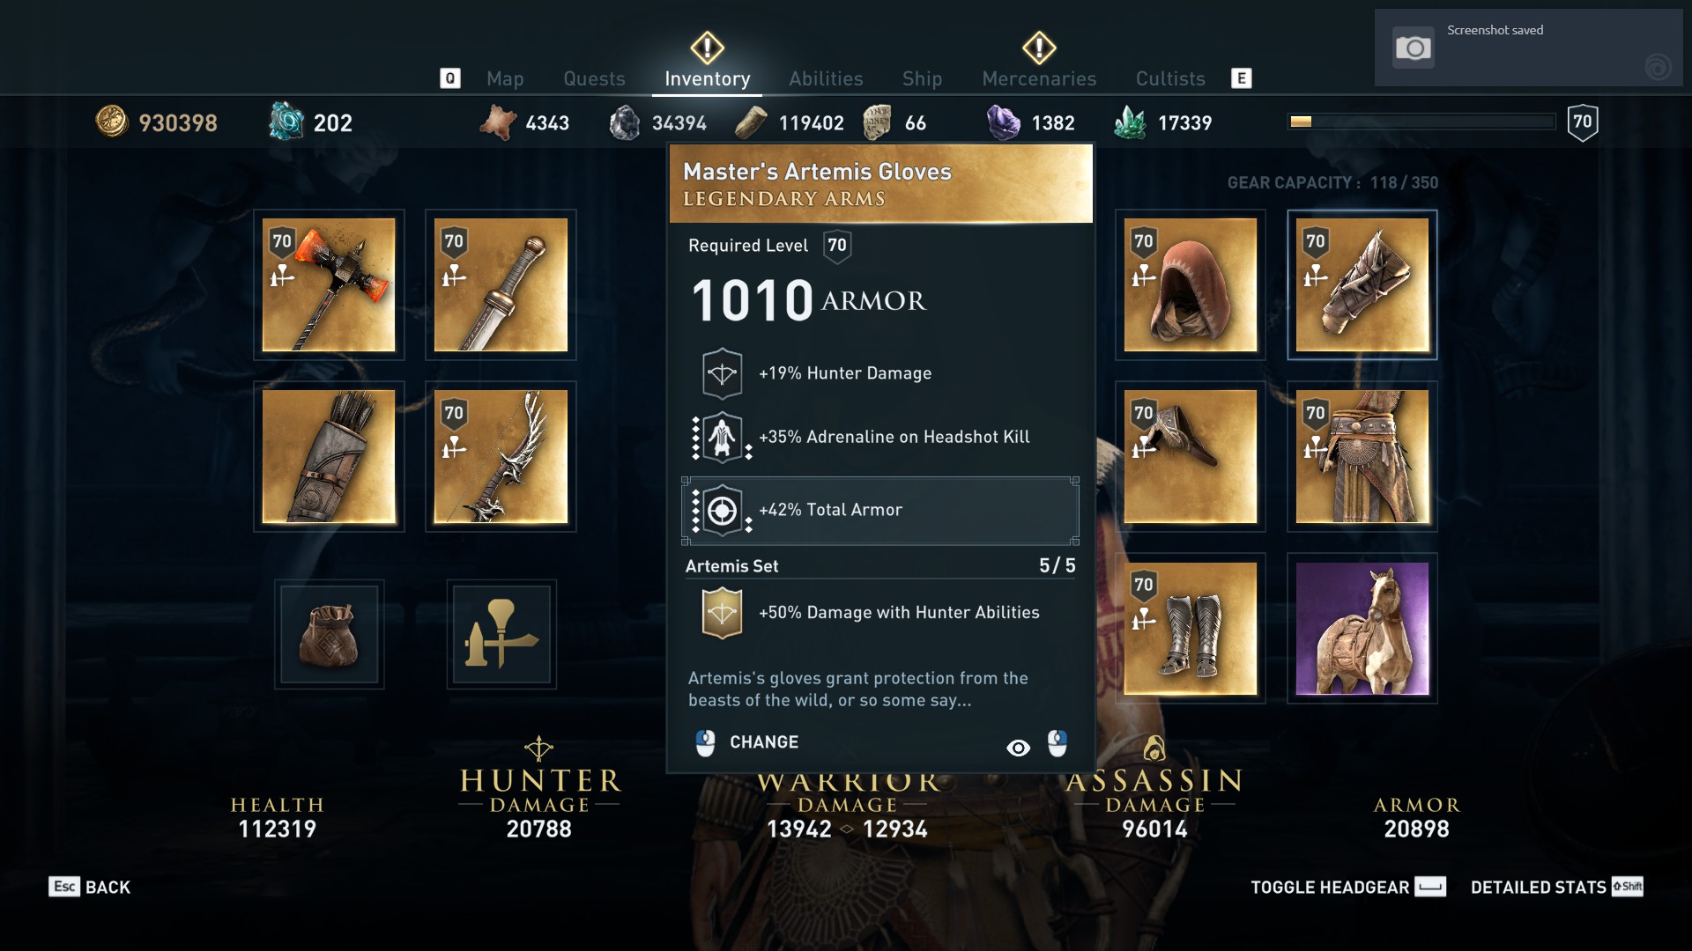This screenshot has width=1692, height=951.
Task: Open the quiver arrows slot
Action: pos(329,456)
